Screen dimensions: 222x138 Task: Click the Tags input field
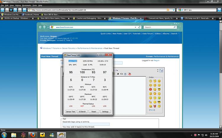click(86, 124)
